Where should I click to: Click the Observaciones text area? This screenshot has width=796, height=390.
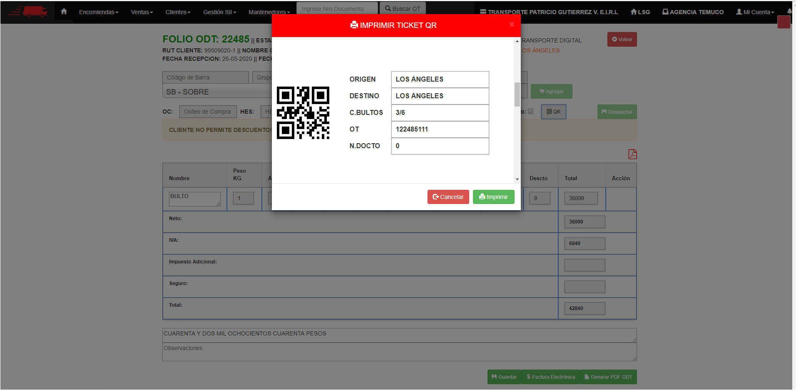[400, 352]
